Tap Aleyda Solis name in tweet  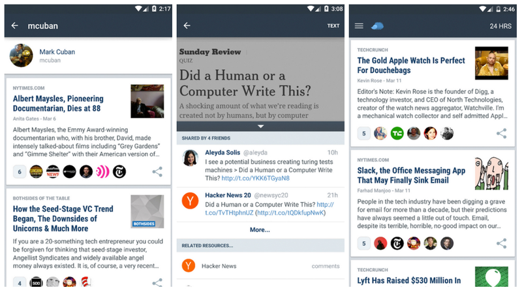coord(223,153)
